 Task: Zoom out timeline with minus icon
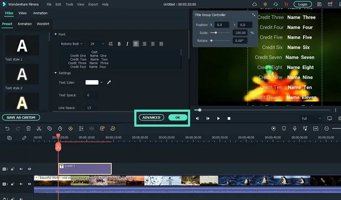pyautogui.click(x=327, y=129)
